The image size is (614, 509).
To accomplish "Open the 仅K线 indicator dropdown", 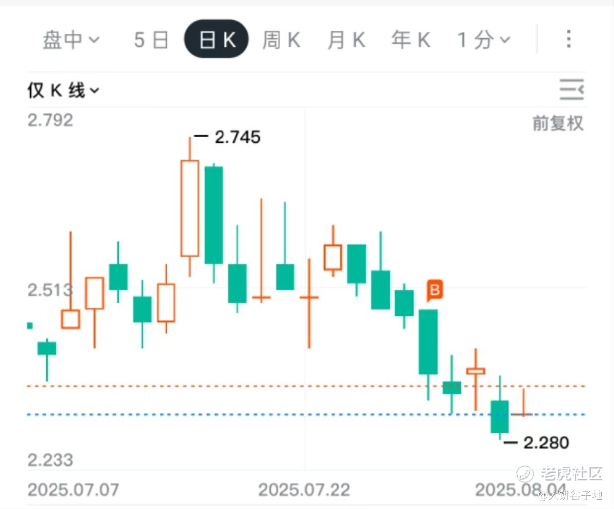I will (63, 90).
